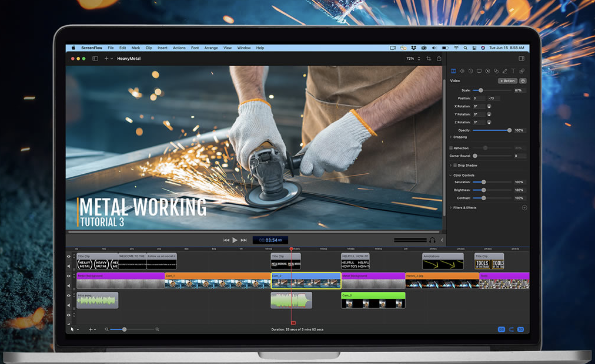The height and width of the screenshot is (364, 595).
Task: Open the Actions menu
Action: click(179, 48)
